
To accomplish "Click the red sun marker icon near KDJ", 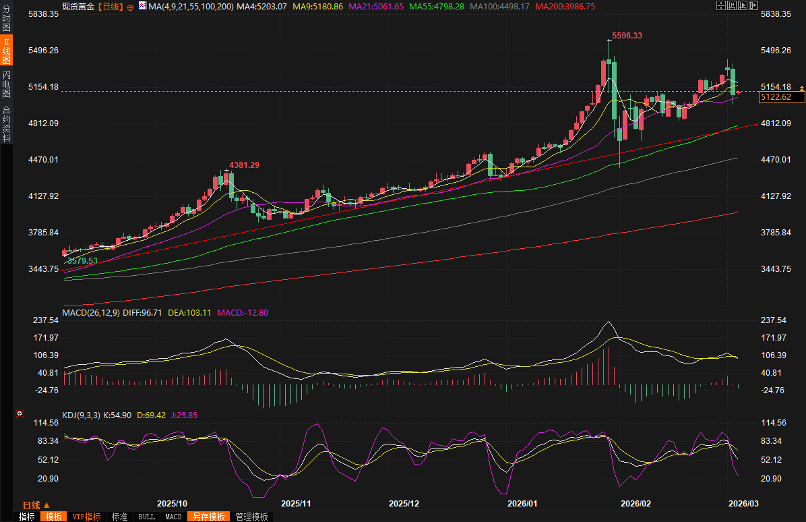I will [x=20, y=413].
